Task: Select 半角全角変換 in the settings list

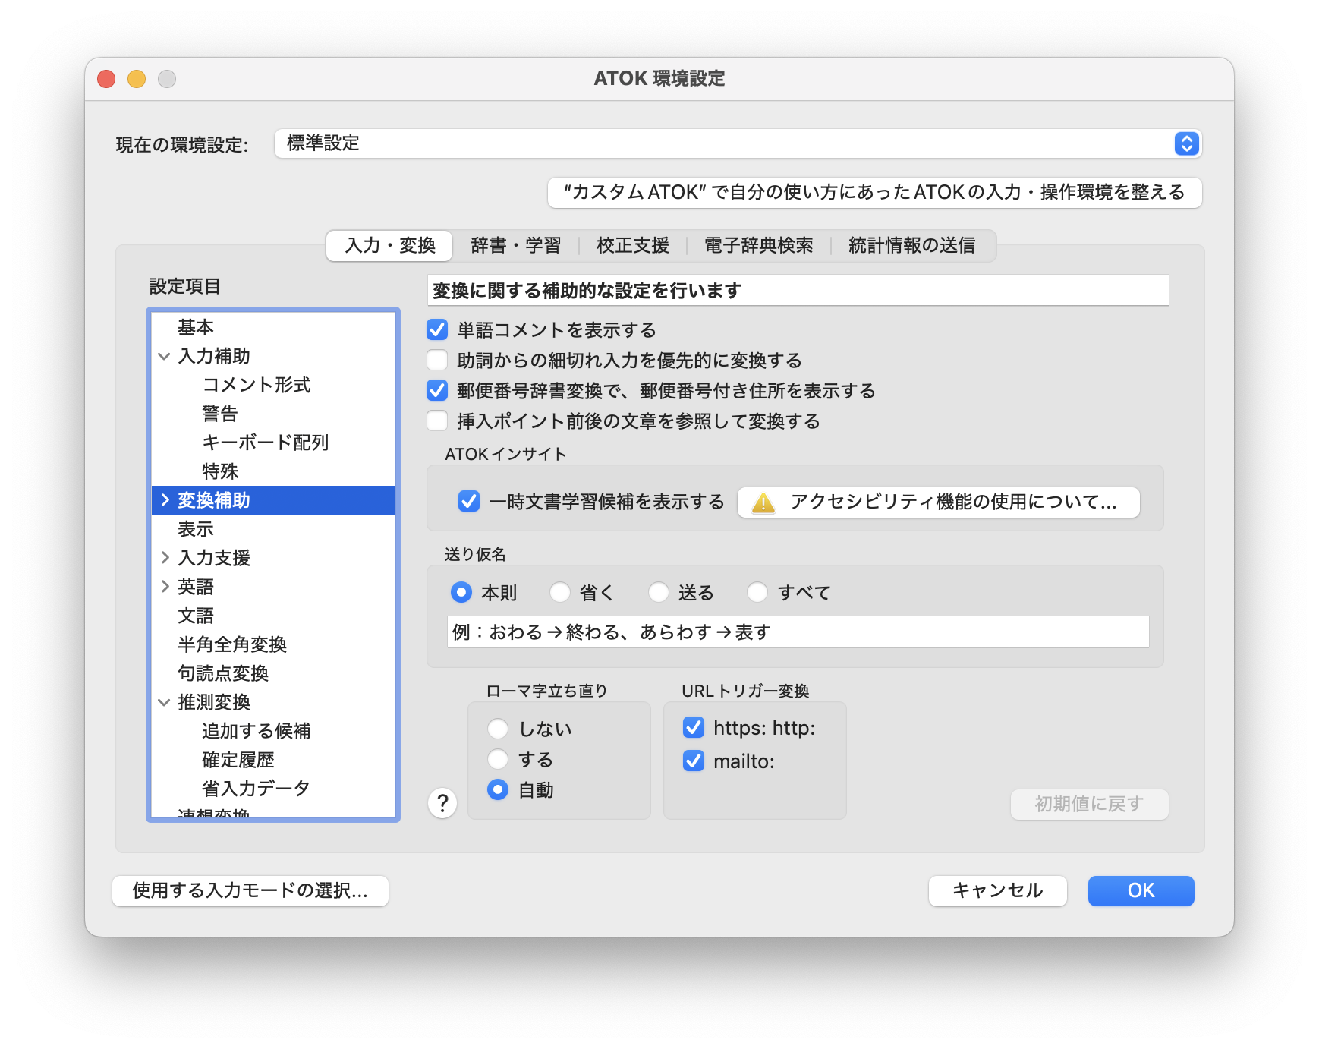Action: tap(273, 644)
